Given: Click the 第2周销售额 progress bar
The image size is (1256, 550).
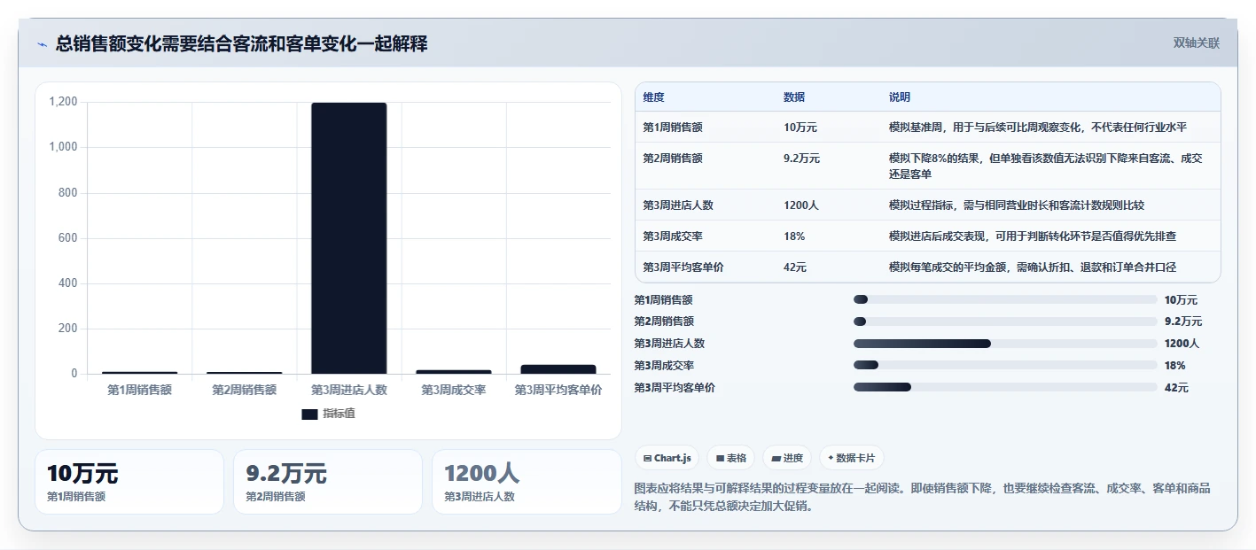Looking at the screenshot, I should [x=1005, y=321].
